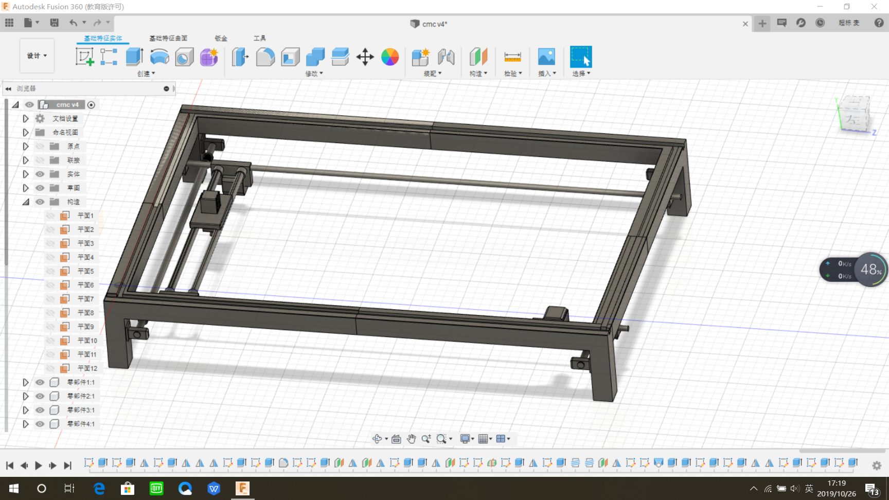
Task: Hide component 零部件3:1 via eye icon
Action: [40, 410]
